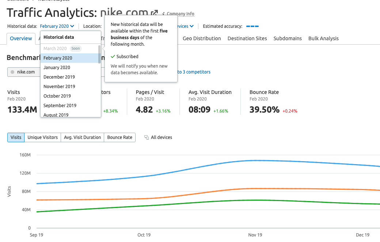Click the blue line in chart

(x=208, y=165)
